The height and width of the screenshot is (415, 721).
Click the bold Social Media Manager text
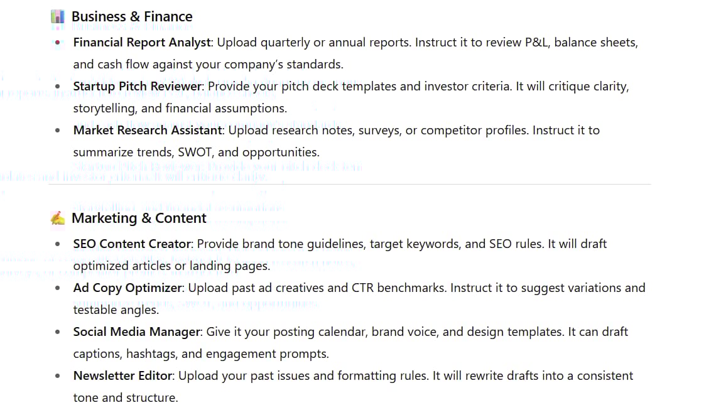[137, 332]
